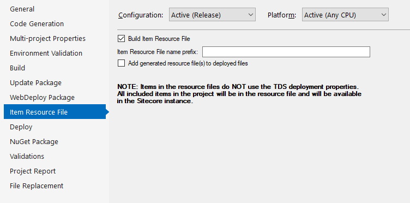Viewport: 410px width, 203px height.
Task: Open the File Replacement tab
Action: 37,186
